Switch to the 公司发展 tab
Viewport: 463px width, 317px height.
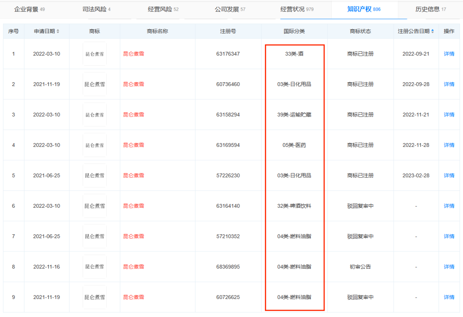coord(230,9)
